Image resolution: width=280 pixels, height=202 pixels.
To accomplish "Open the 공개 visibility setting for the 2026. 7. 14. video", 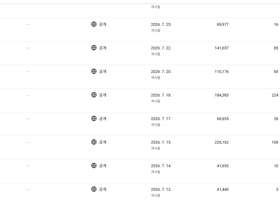I will click(103, 166).
